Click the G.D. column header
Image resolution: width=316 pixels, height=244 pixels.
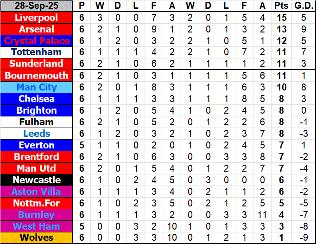point(303,6)
